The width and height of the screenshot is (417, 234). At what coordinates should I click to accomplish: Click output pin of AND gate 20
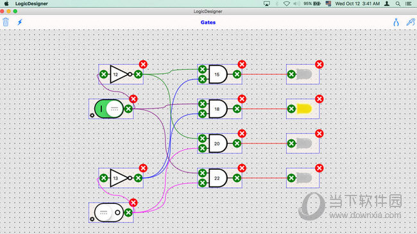click(x=237, y=144)
